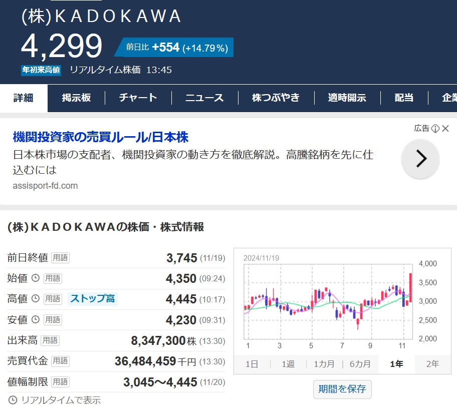
Task: Open the 配当 tab
Action: pos(404,98)
